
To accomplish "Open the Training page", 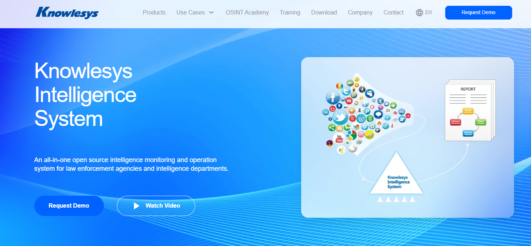I will point(290,12).
